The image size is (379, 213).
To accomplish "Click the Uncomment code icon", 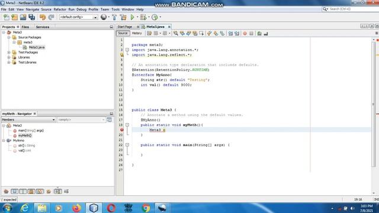I will [266, 33].
